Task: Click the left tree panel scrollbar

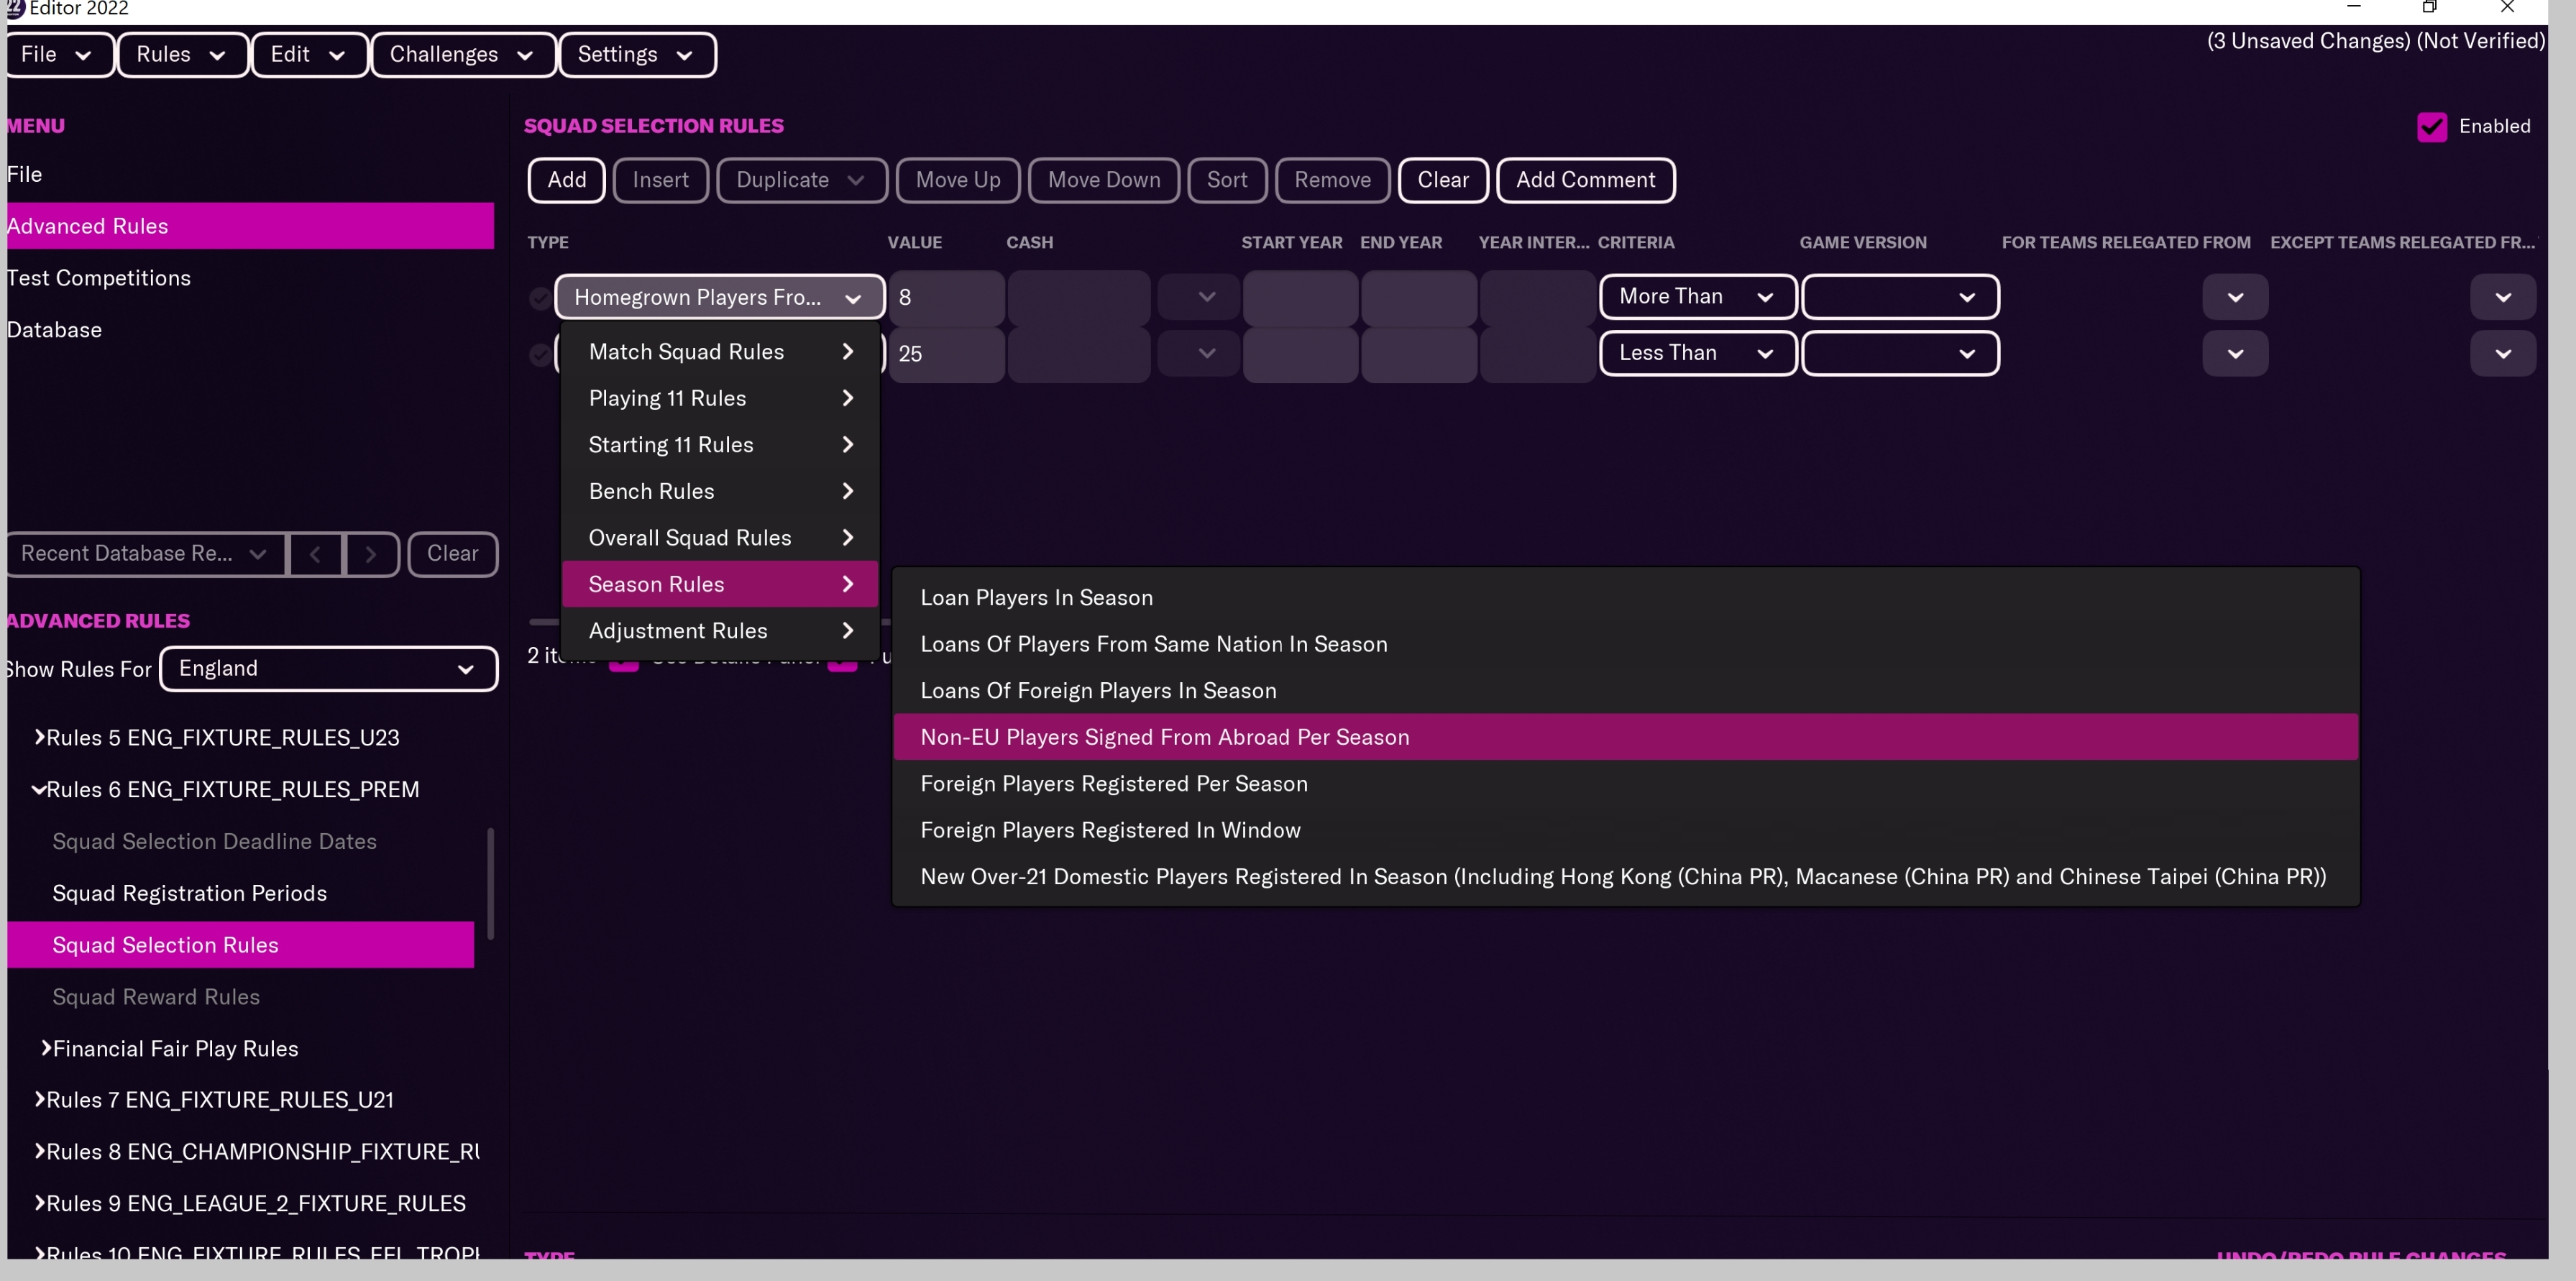Action: pos(490,884)
